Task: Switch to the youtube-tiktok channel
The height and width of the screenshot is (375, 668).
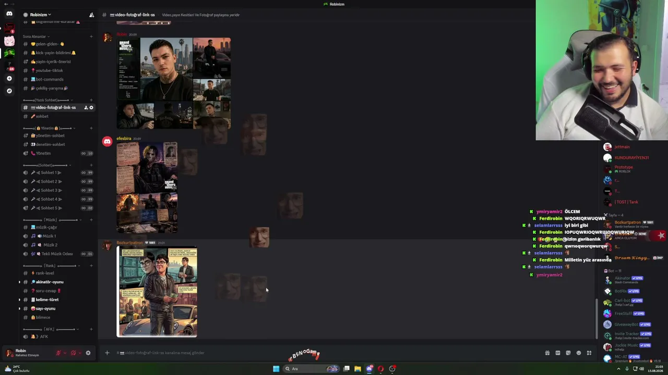Action: coord(57,71)
